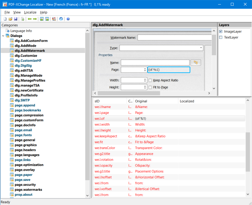Open an existing language file
Screen dimensions: 252x205
click(11, 19)
